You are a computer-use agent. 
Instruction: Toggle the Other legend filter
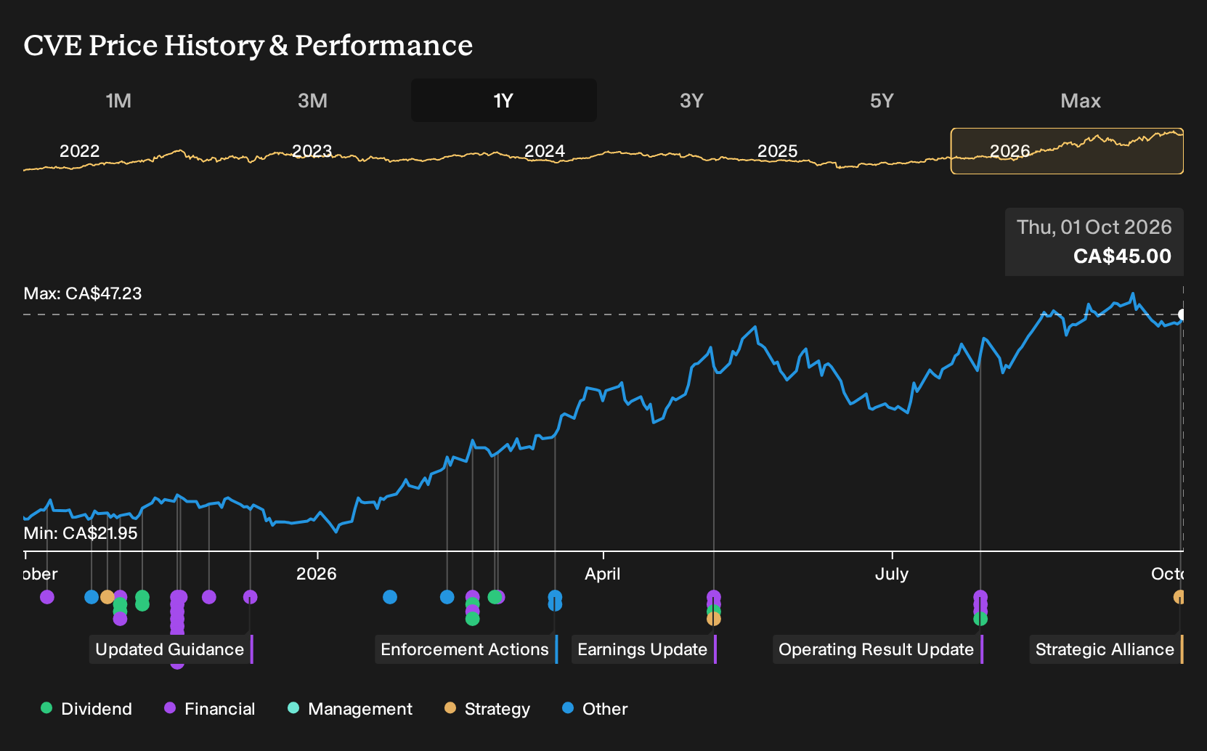[595, 709]
